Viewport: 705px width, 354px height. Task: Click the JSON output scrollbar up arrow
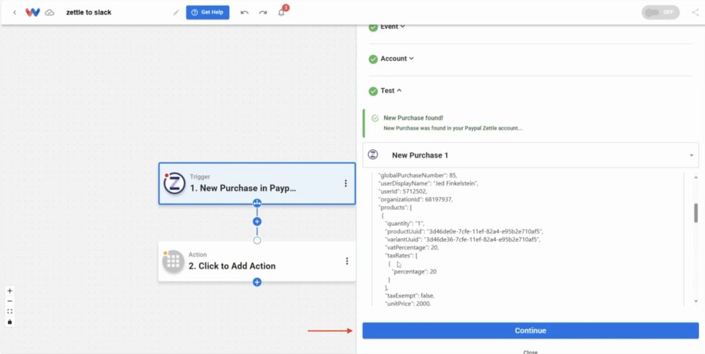point(695,178)
